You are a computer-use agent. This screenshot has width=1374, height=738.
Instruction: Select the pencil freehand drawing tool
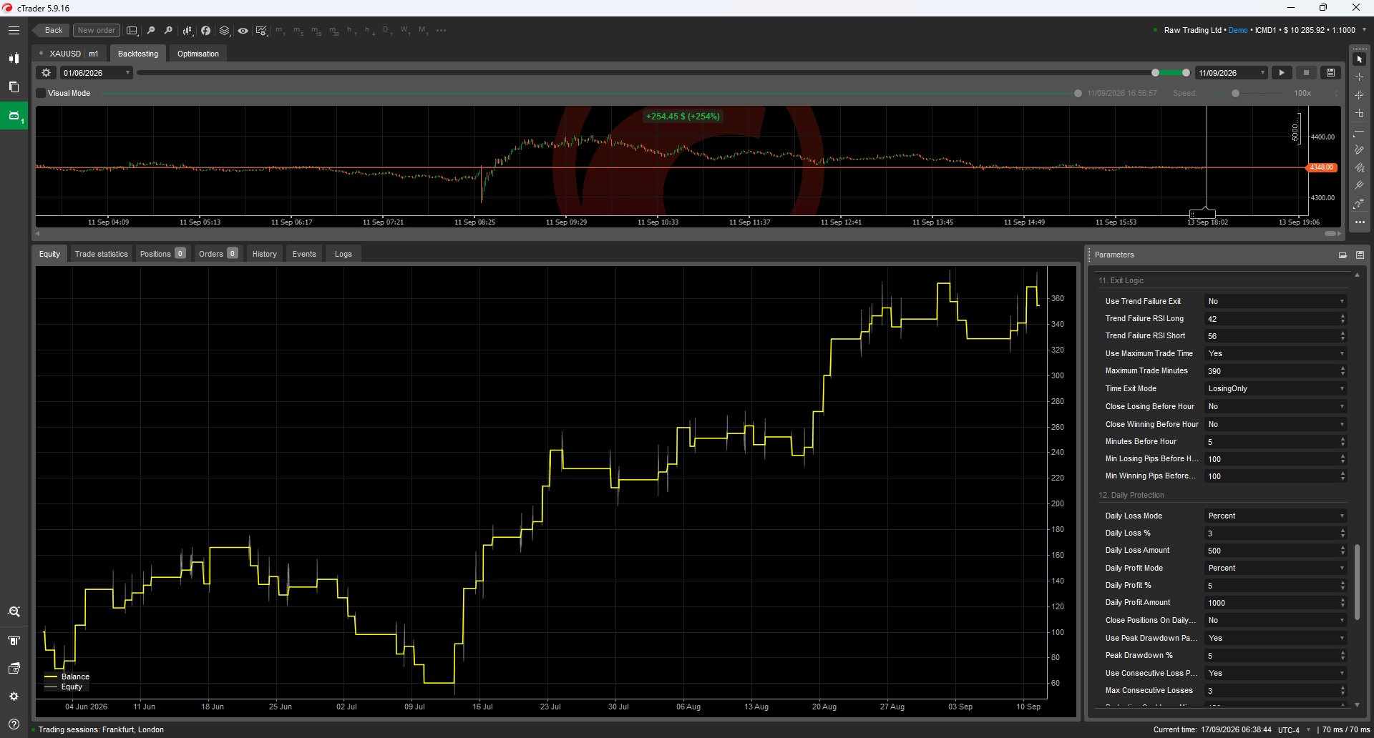click(x=1359, y=149)
